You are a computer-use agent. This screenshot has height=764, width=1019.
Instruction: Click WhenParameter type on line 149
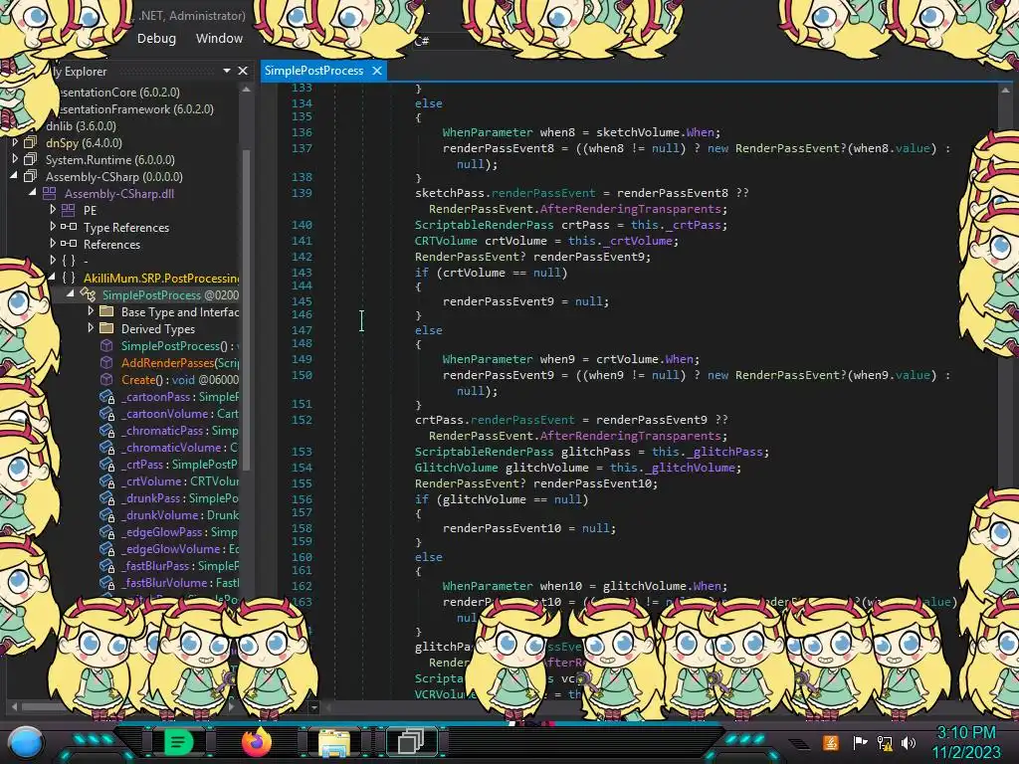(488, 358)
